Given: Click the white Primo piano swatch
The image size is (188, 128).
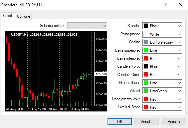Looking at the screenshot, I should click(146, 34).
